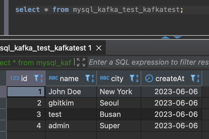Image resolution: width=209 pixels, height=139 pixels.
Task: Select the John Doe name cell
Action: tap(71, 92)
